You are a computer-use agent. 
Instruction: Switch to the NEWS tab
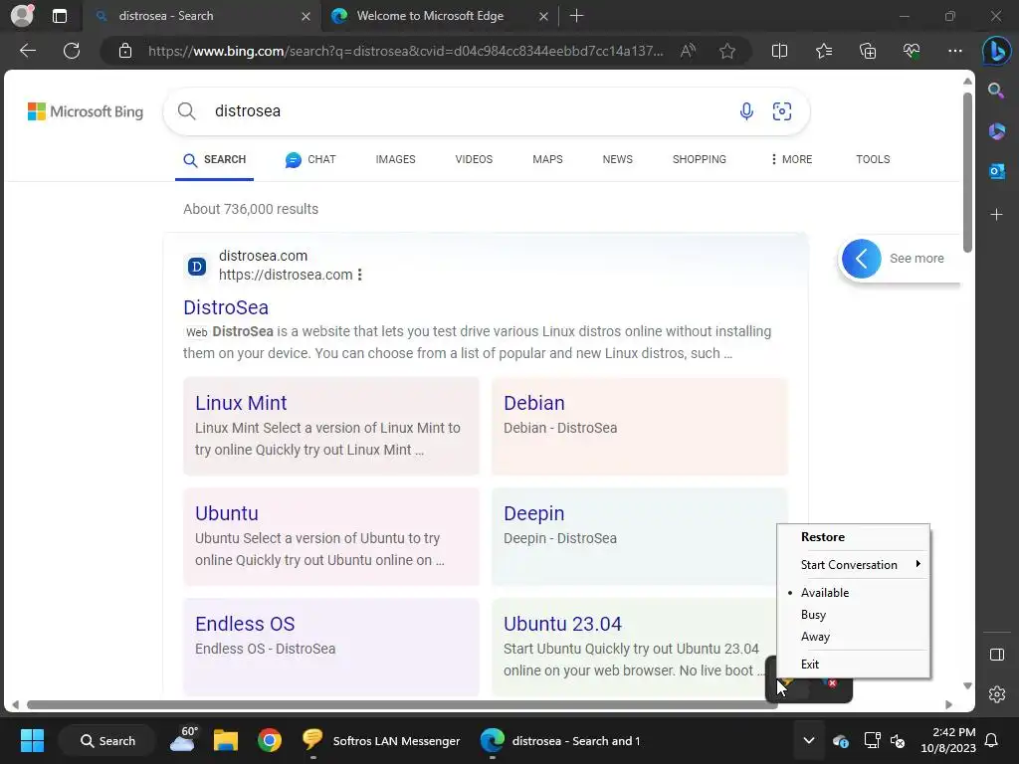[617, 159]
